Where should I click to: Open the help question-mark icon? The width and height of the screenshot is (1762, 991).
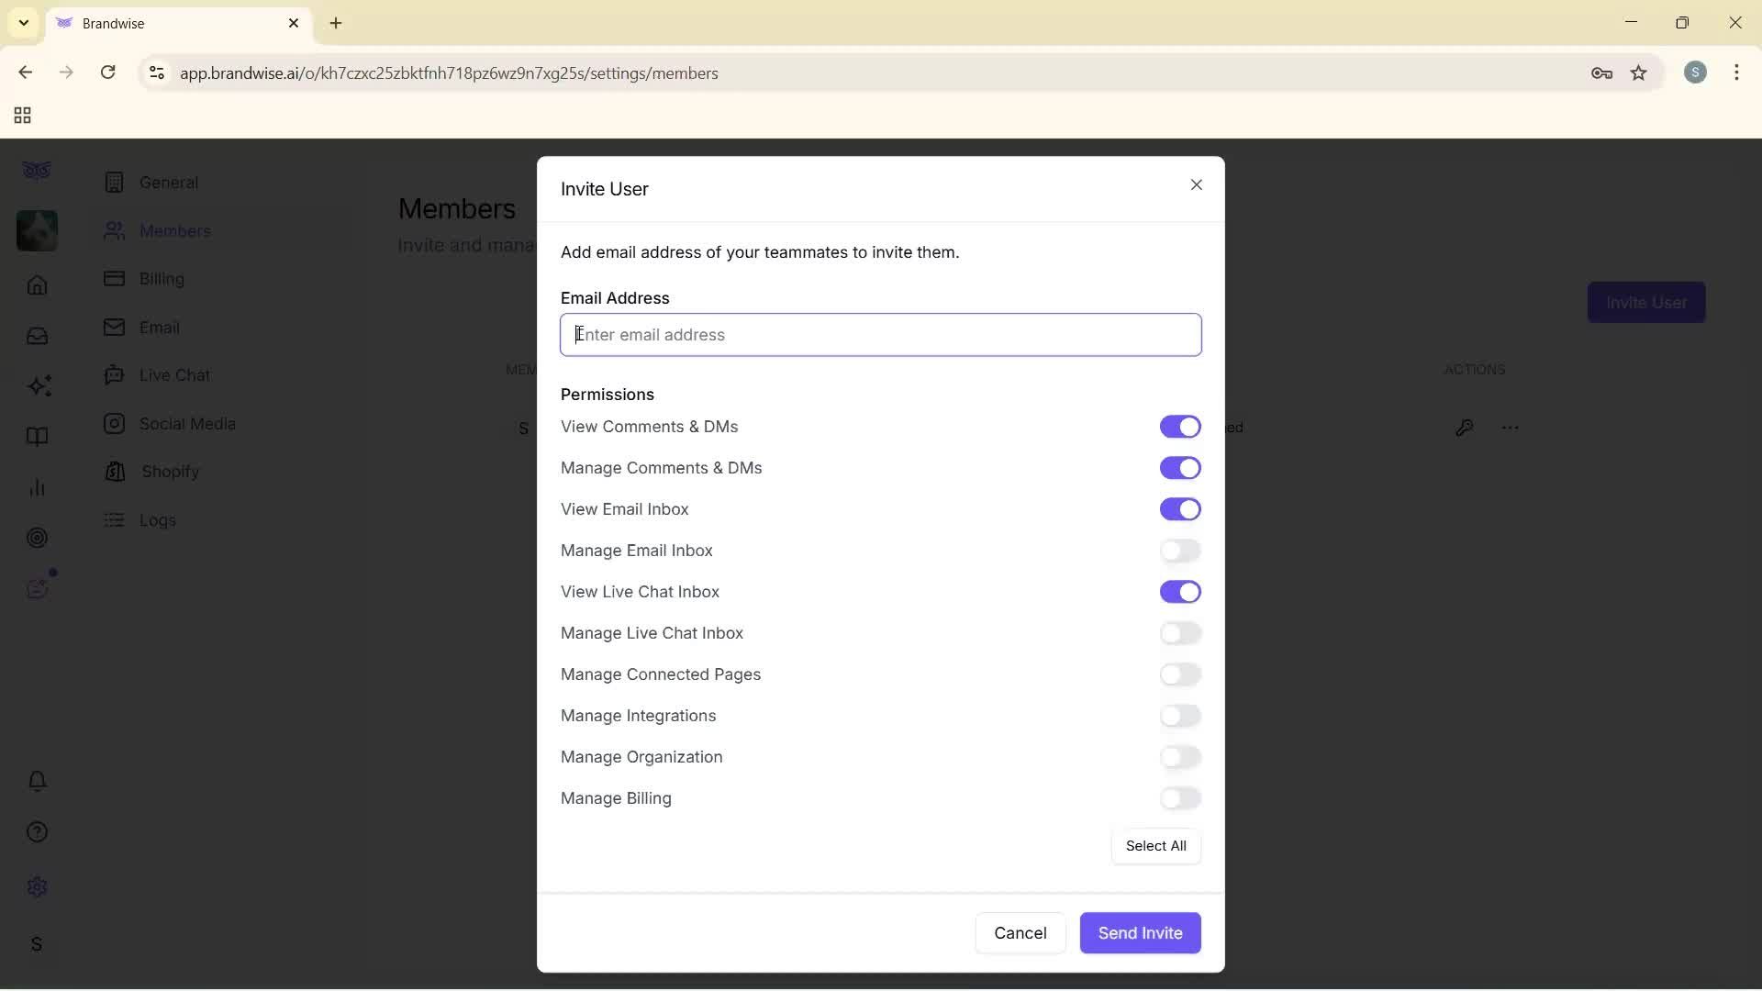pyautogui.click(x=37, y=831)
